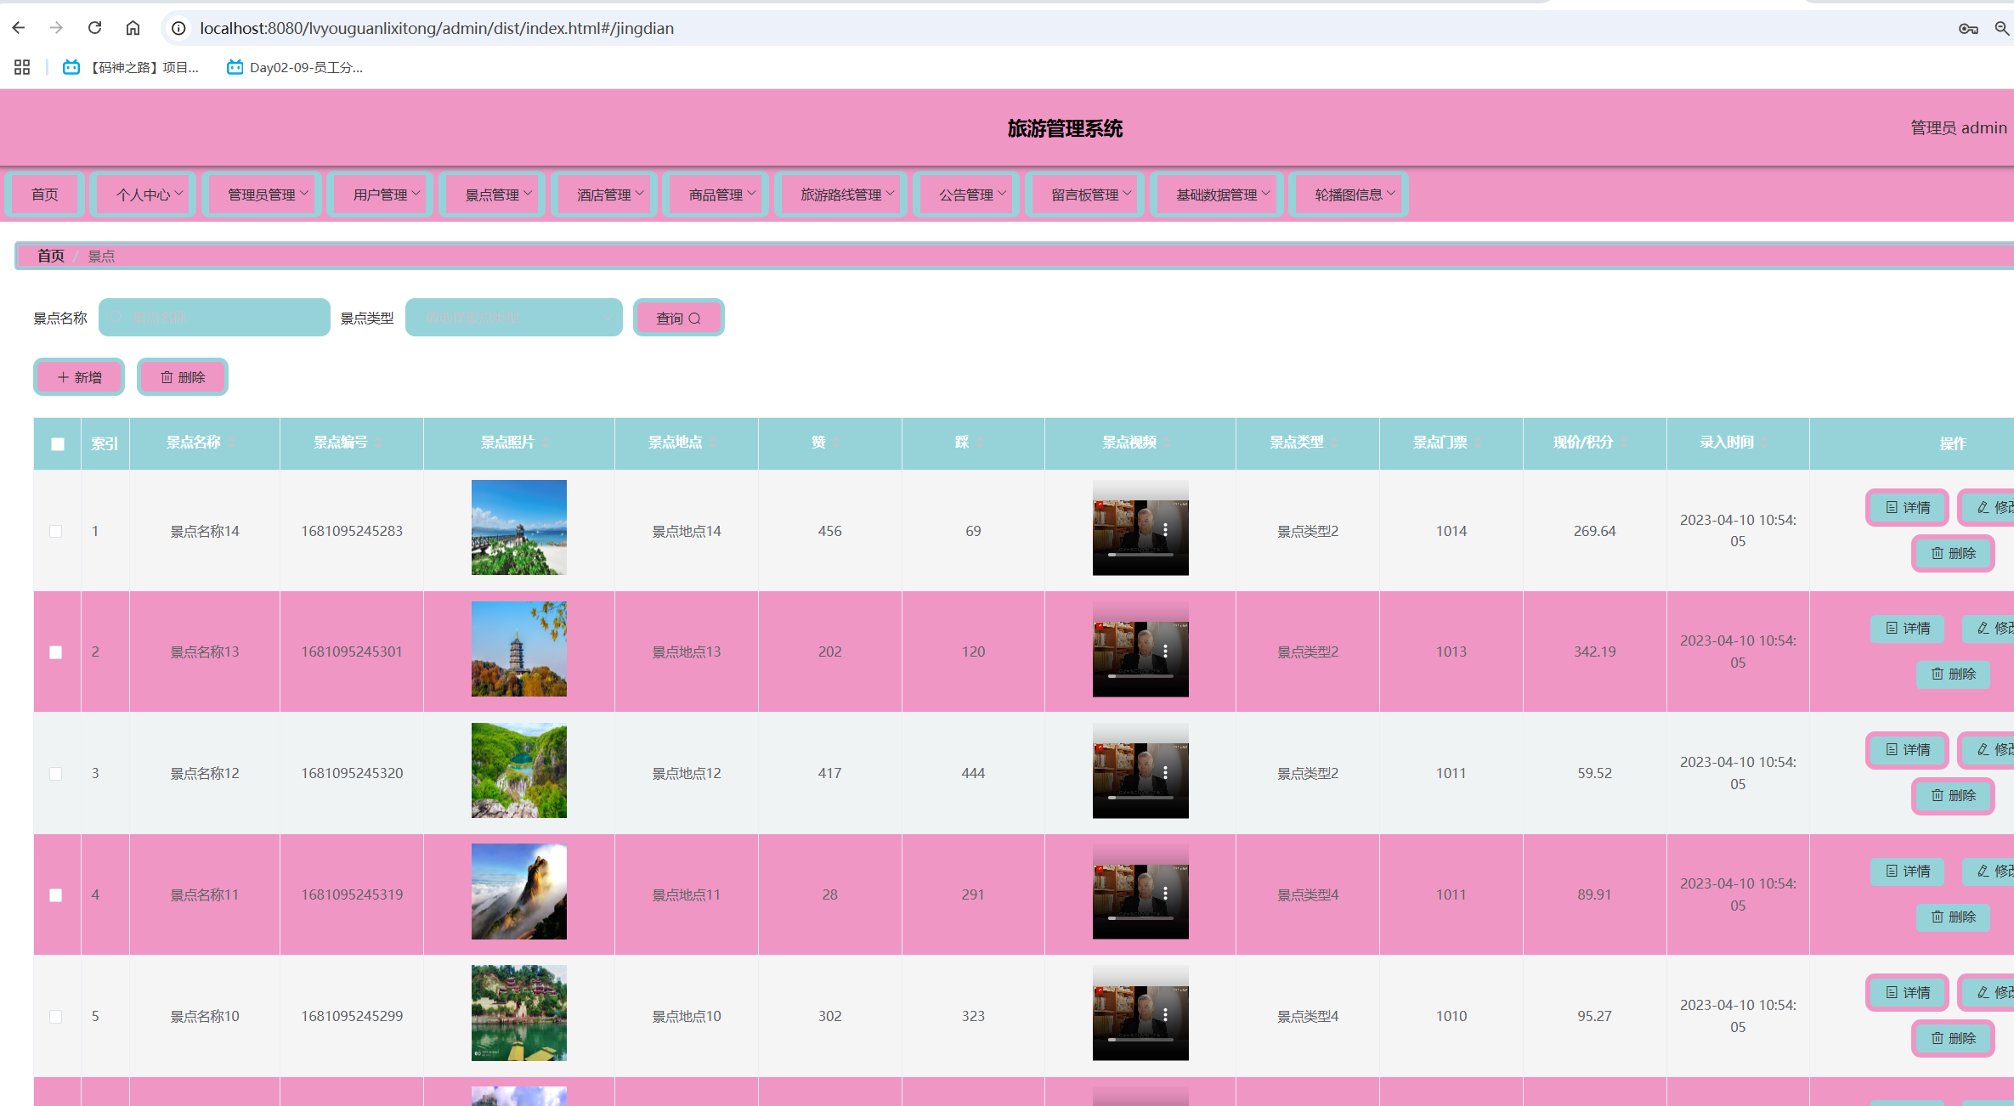The image size is (2014, 1106).
Task: Click the site info icon beside URL
Action: tap(178, 28)
